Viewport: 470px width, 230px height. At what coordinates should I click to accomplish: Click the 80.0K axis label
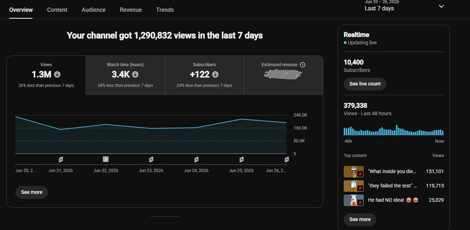click(x=299, y=141)
